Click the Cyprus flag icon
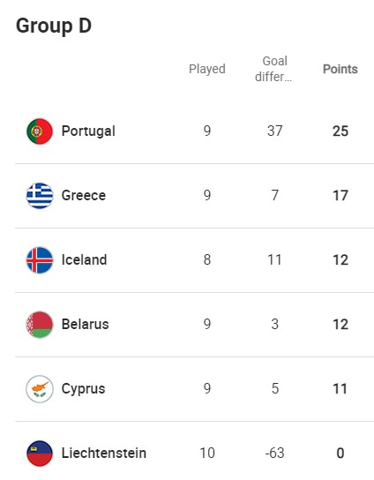The height and width of the screenshot is (480, 374). coord(40,389)
